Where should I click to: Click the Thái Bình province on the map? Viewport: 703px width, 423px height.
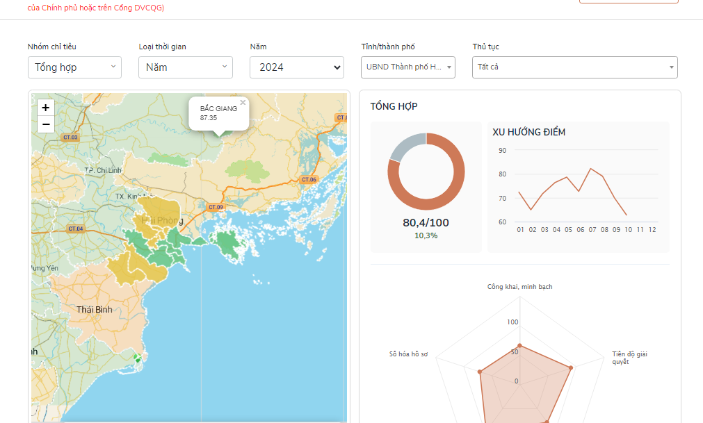point(94,309)
